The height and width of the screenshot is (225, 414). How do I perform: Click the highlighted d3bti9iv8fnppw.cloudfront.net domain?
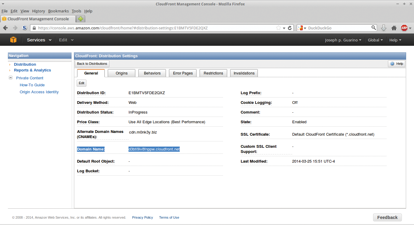tap(154, 149)
